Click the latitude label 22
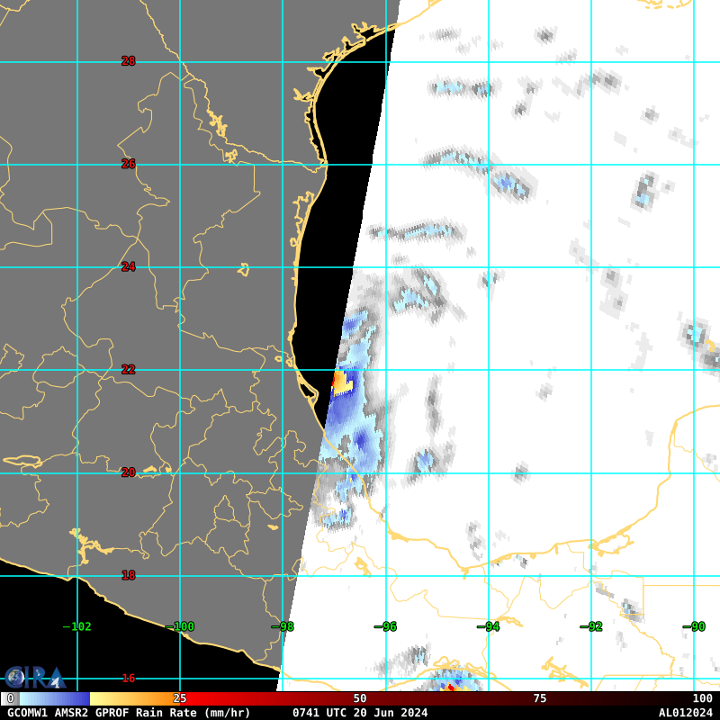720x720 pixels. pyautogui.click(x=129, y=370)
